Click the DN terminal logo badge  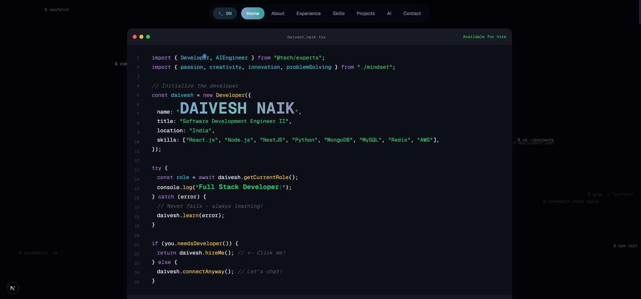pos(225,13)
